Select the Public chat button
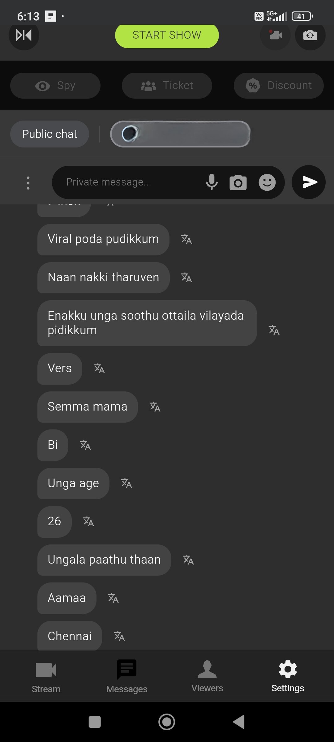Image resolution: width=334 pixels, height=742 pixels. pyautogui.click(x=49, y=134)
